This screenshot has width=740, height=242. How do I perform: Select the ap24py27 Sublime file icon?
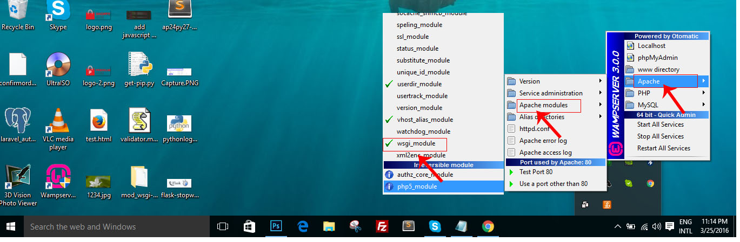tap(179, 15)
